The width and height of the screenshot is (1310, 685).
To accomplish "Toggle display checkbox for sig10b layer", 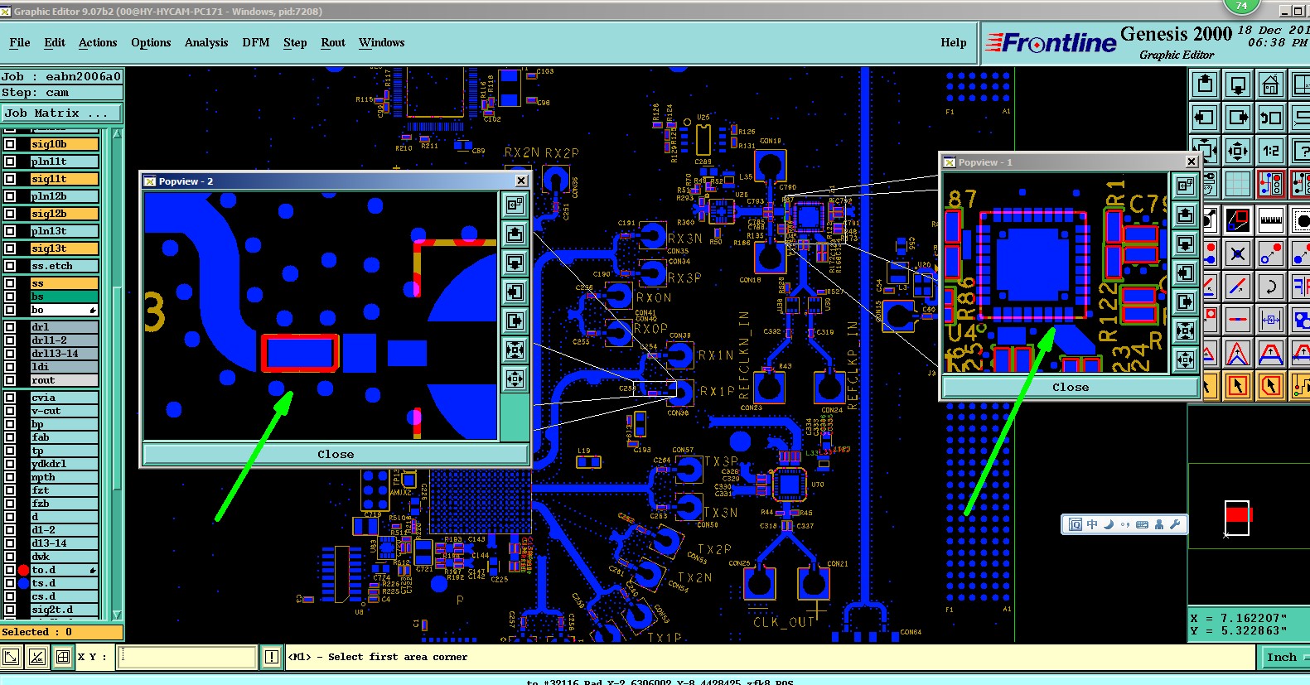I will pos(10,144).
